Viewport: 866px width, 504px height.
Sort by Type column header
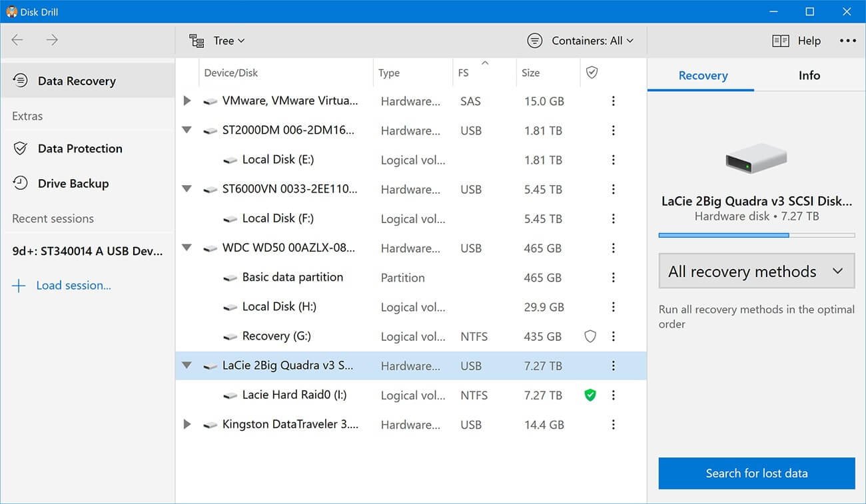tap(412, 73)
